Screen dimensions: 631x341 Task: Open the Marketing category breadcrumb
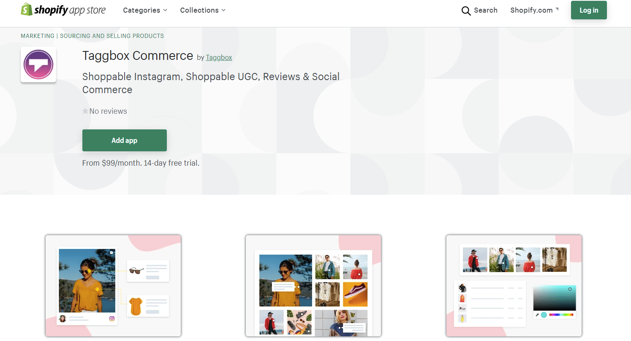[x=38, y=36]
